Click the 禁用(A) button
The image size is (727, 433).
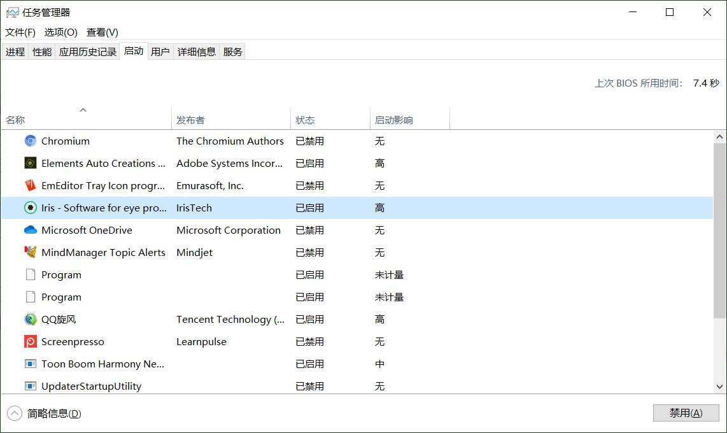[x=686, y=413]
